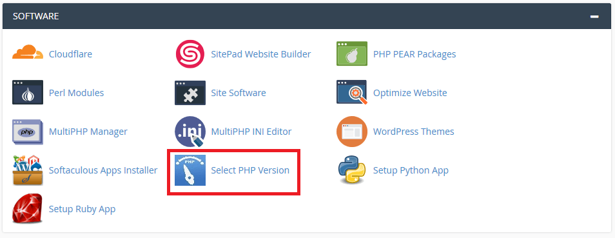Open the Optimize Website magnifier icon
615x238 pixels.
[352, 92]
